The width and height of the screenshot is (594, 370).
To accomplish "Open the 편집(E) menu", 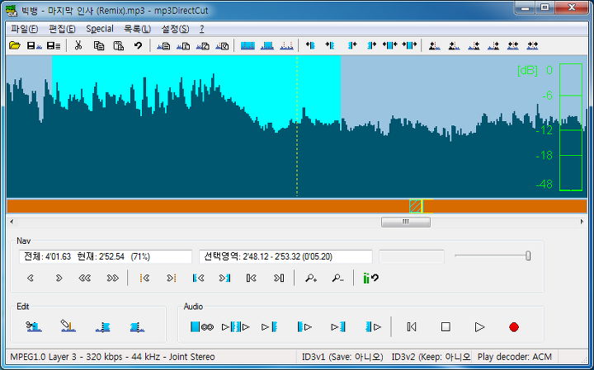I will (x=62, y=29).
